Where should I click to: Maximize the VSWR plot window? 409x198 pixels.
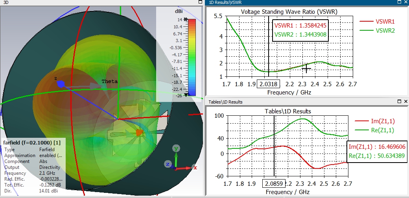(x=399, y=2)
